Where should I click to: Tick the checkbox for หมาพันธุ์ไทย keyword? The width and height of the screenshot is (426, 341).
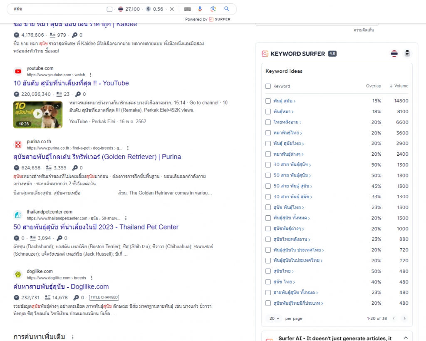268,133
